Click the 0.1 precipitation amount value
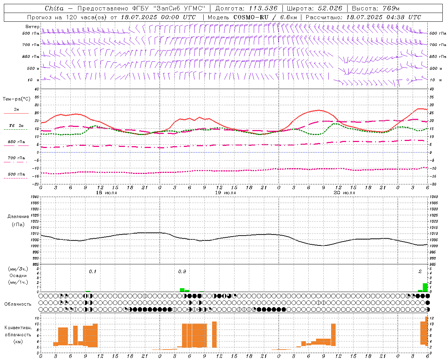448x359 pixels. [92, 271]
